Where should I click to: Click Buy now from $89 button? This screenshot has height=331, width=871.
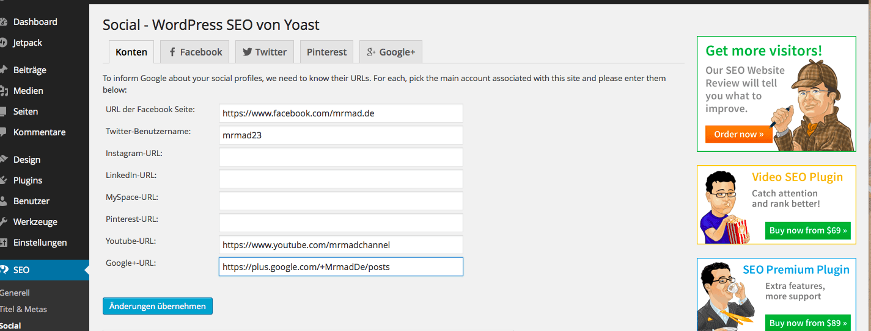(808, 323)
